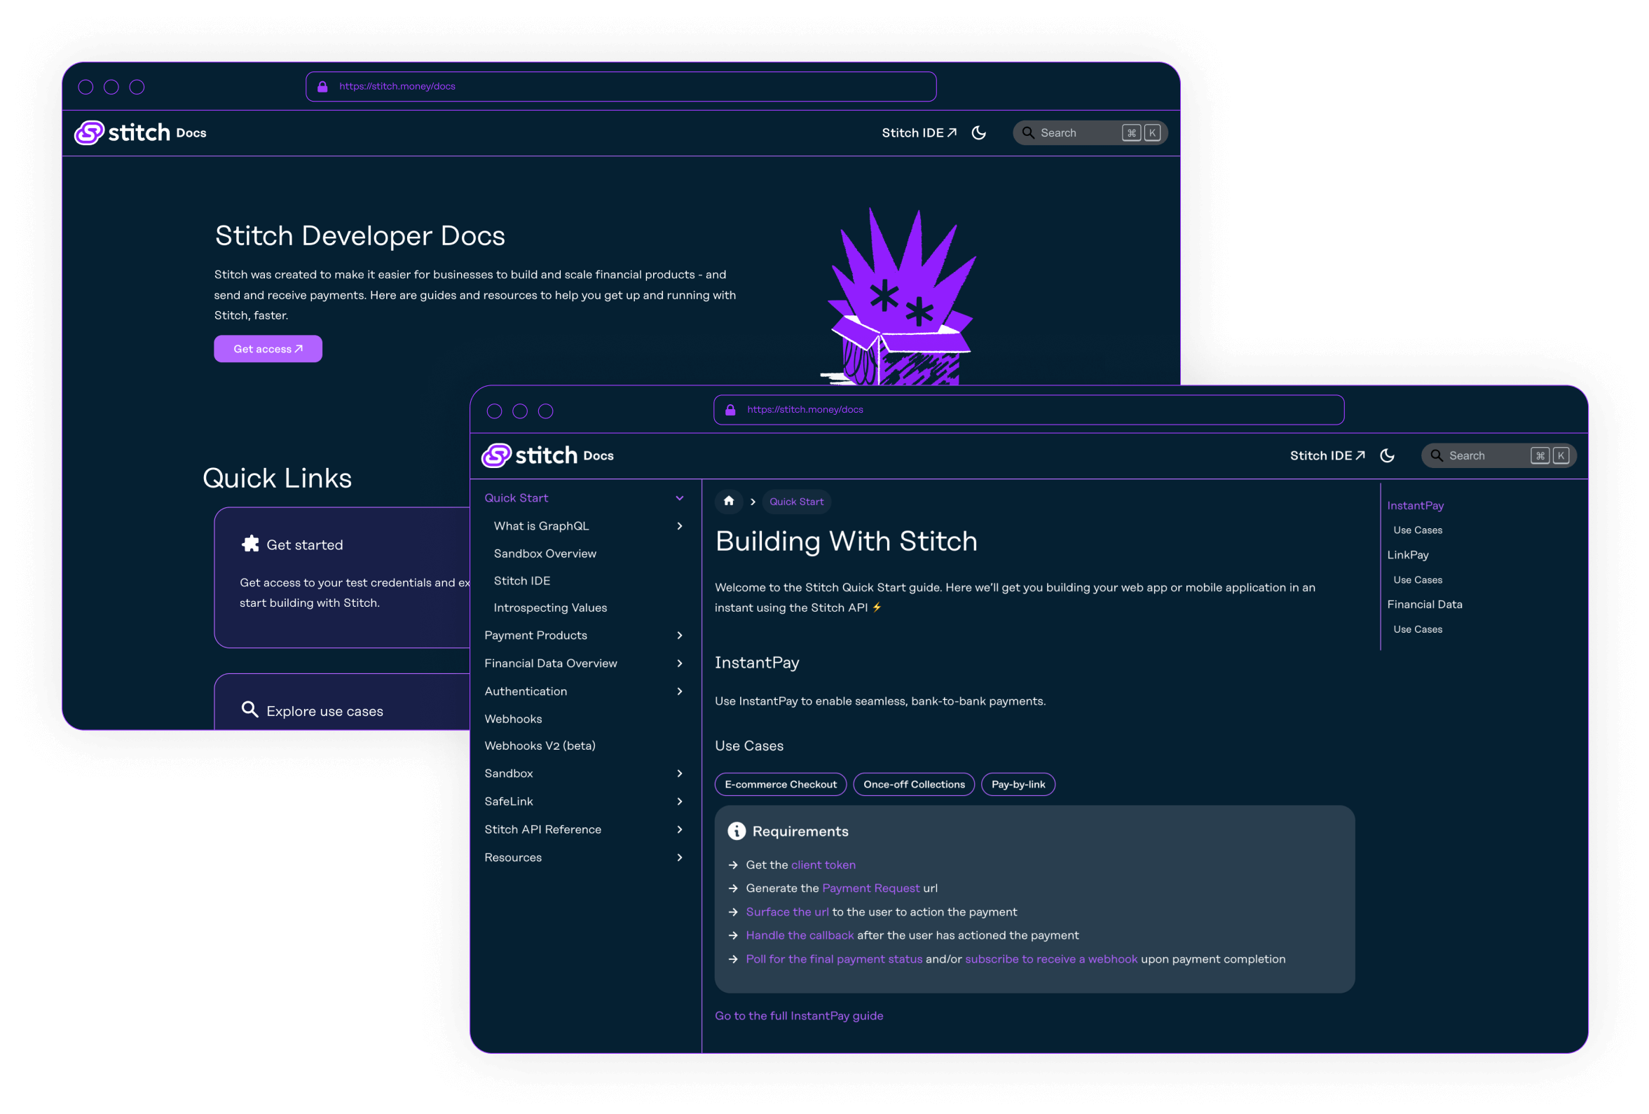Open the client token link
The width and height of the screenshot is (1649, 1114).
pos(823,865)
